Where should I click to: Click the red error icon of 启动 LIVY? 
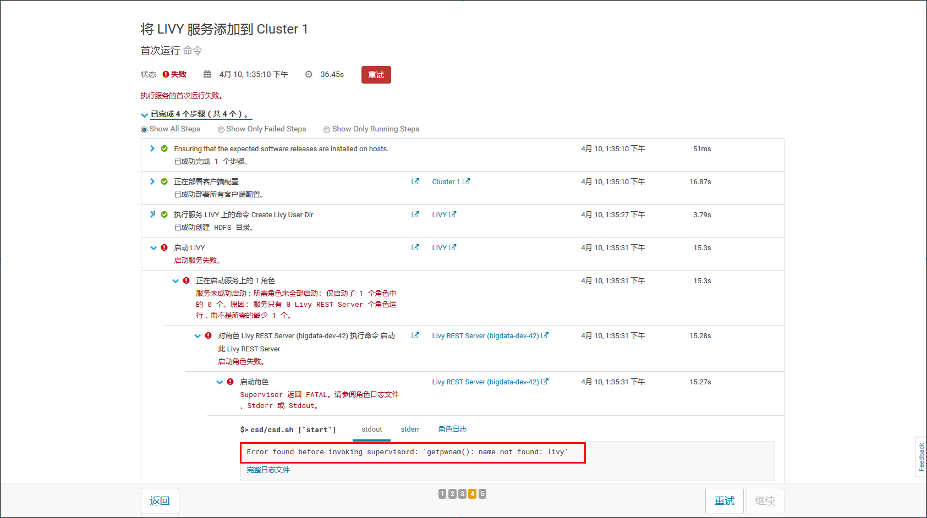click(x=164, y=247)
